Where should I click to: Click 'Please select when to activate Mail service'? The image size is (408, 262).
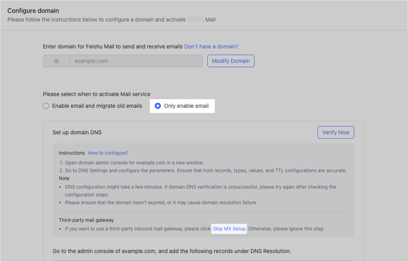[x=97, y=94]
